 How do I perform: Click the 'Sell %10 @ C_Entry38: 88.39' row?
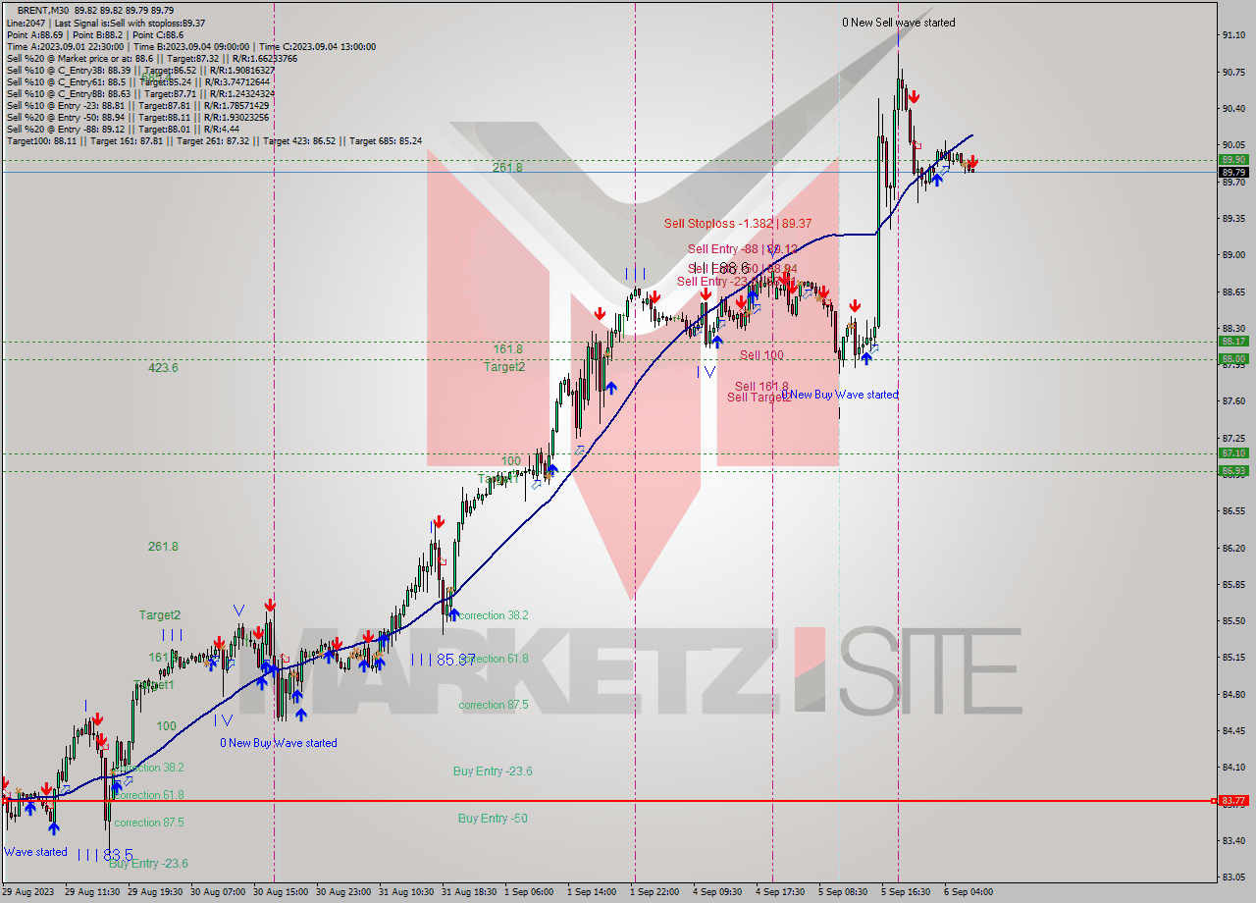[x=140, y=71]
